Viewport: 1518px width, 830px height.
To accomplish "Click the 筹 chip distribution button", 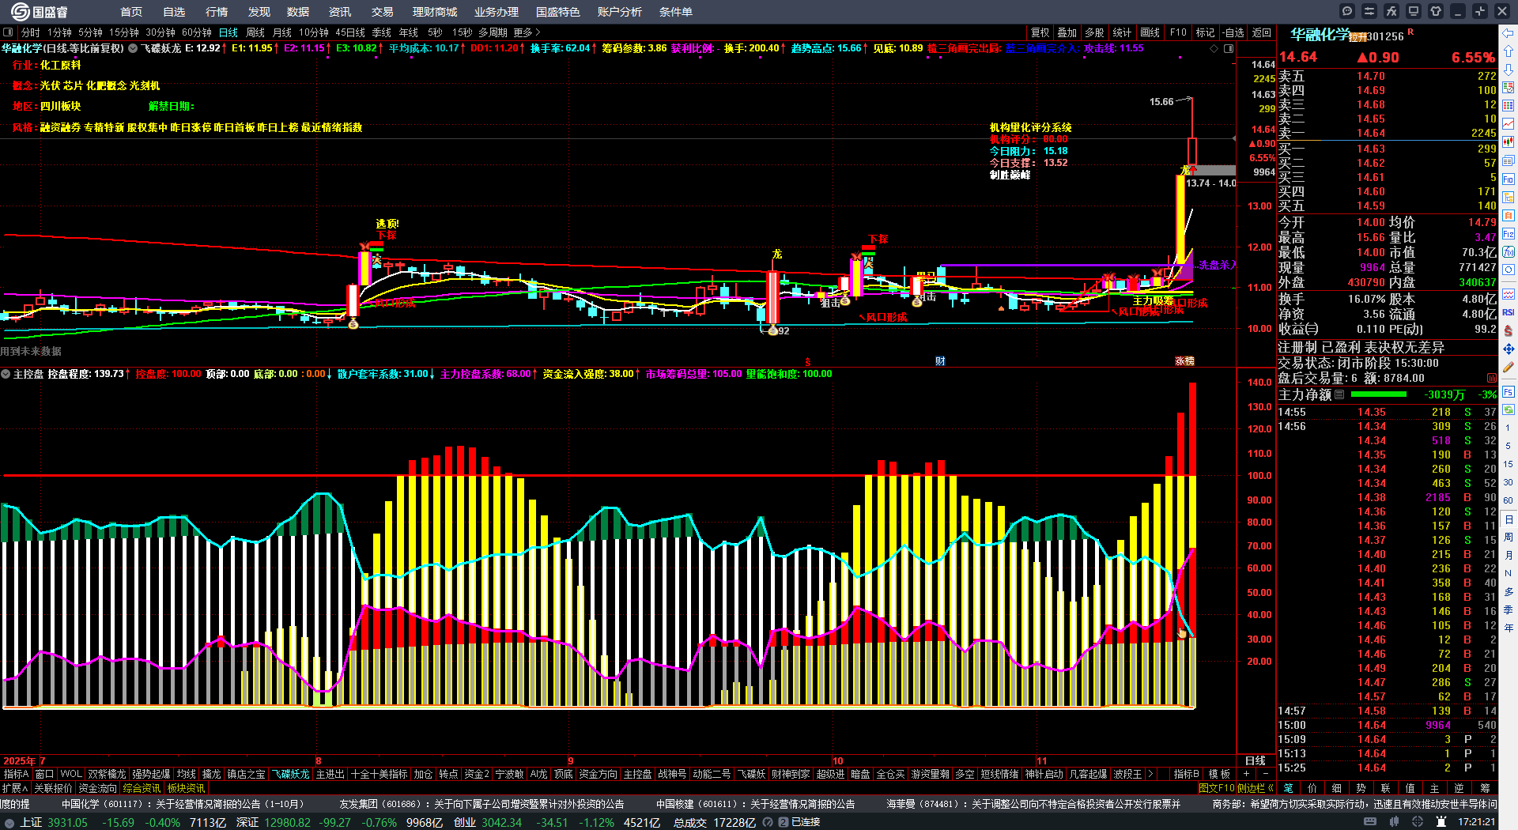I will [1485, 788].
